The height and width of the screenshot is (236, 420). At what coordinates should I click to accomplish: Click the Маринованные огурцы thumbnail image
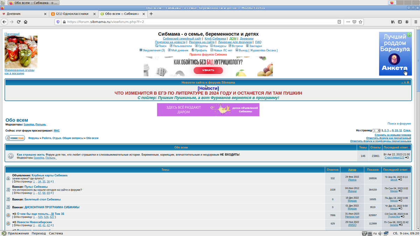[21, 52]
